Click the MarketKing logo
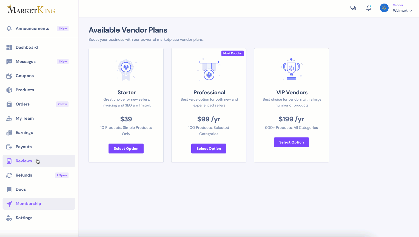This screenshot has height=237, width=419. 31,10
